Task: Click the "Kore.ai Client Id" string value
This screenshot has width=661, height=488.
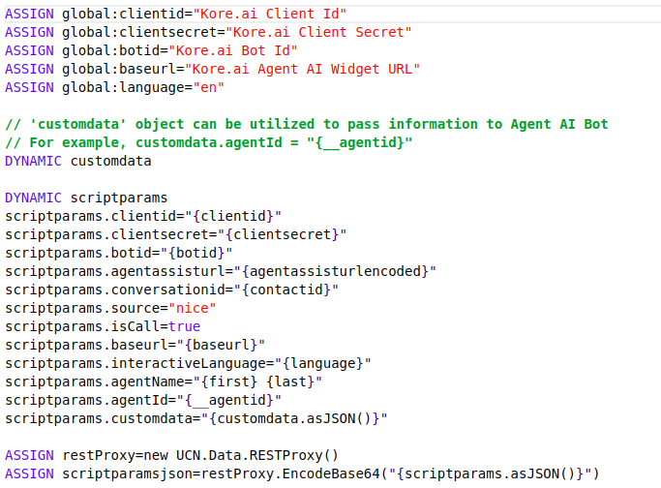Action: click(276, 14)
